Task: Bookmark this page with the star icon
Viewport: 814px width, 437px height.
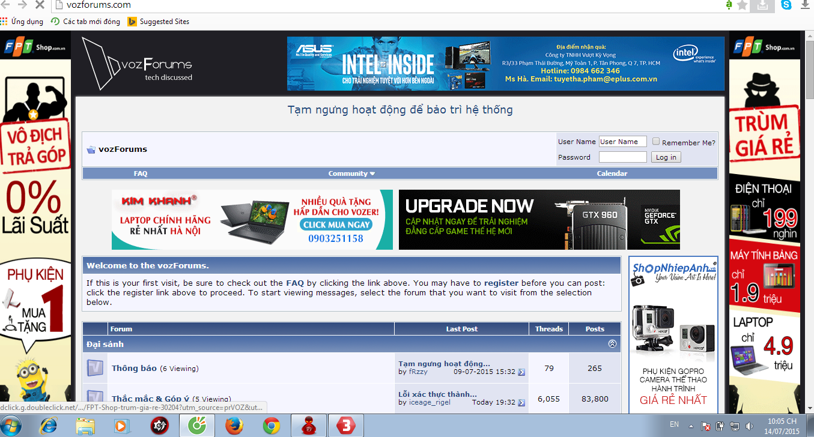Action: tap(743, 5)
